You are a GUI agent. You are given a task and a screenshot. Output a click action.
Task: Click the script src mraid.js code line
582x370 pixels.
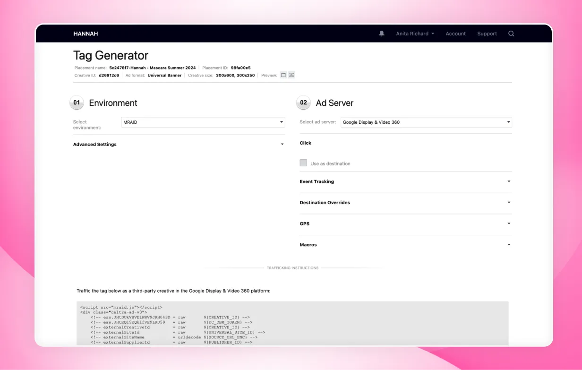[121, 308]
